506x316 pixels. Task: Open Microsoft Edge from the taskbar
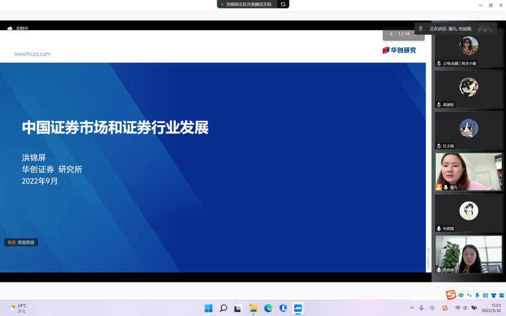click(268, 308)
